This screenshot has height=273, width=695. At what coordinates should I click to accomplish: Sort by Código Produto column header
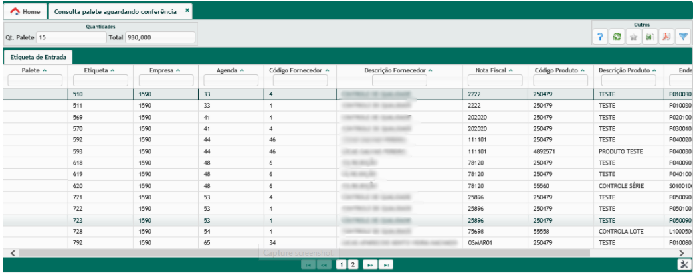point(560,70)
